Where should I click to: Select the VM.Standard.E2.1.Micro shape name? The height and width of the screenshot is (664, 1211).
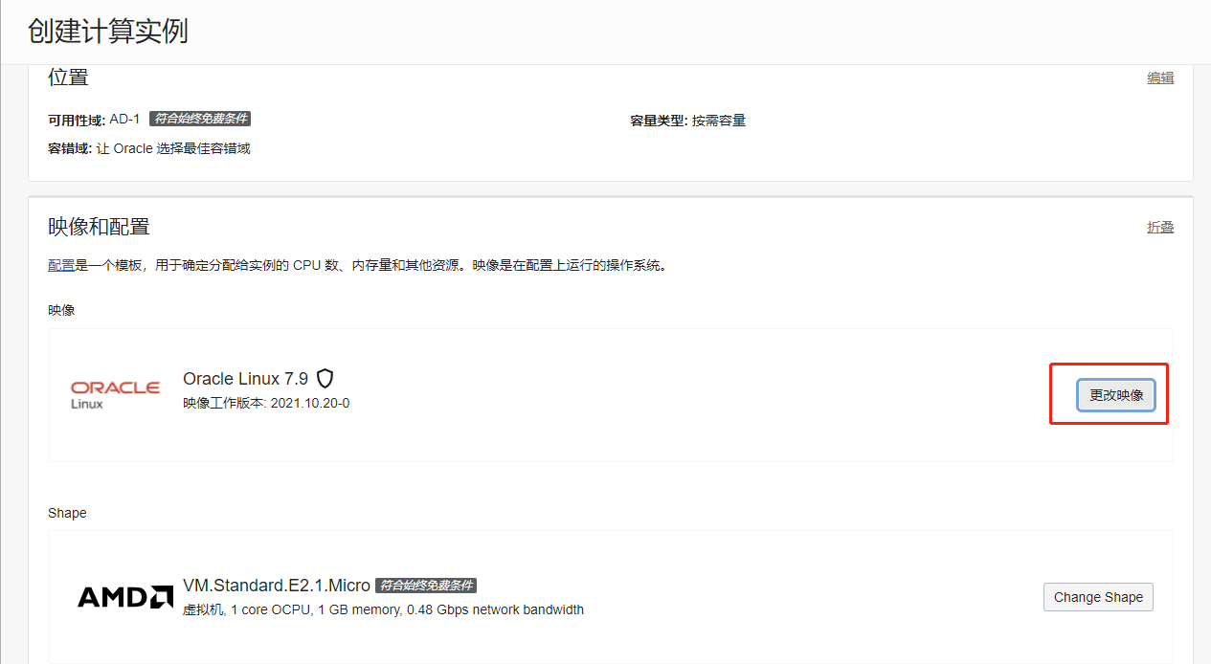pos(277,586)
